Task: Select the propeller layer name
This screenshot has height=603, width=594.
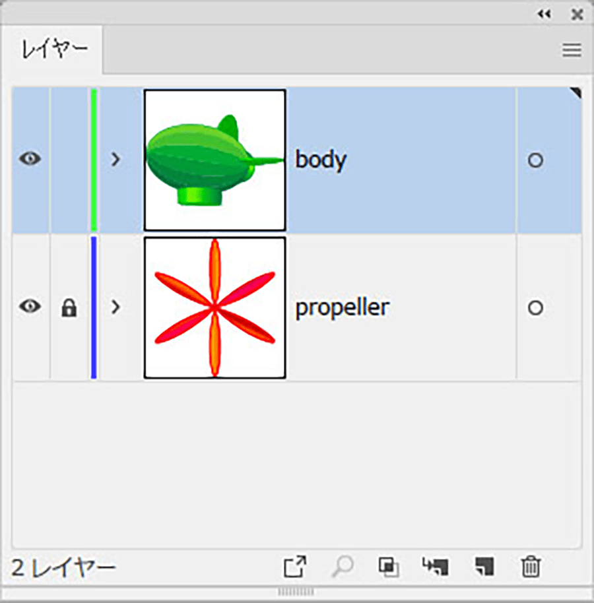Action: (343, 308)
